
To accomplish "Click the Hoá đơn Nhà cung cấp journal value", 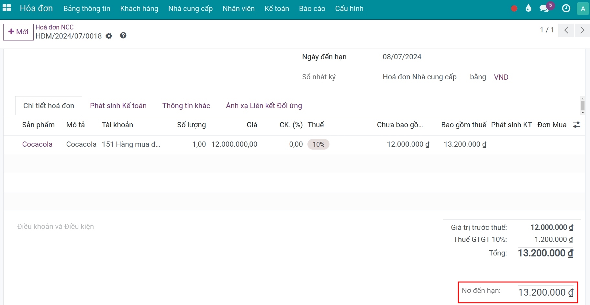I will pos(419,77).
